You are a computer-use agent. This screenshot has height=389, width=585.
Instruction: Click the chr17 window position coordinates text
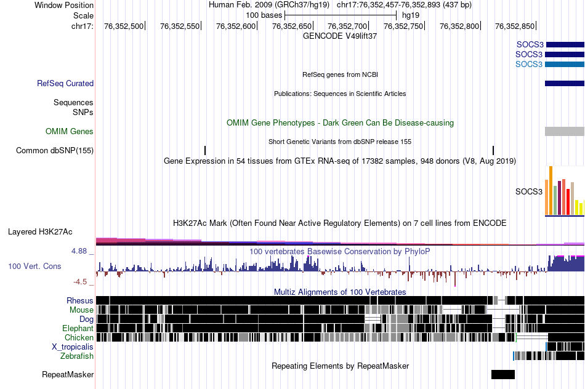(404, 5)
